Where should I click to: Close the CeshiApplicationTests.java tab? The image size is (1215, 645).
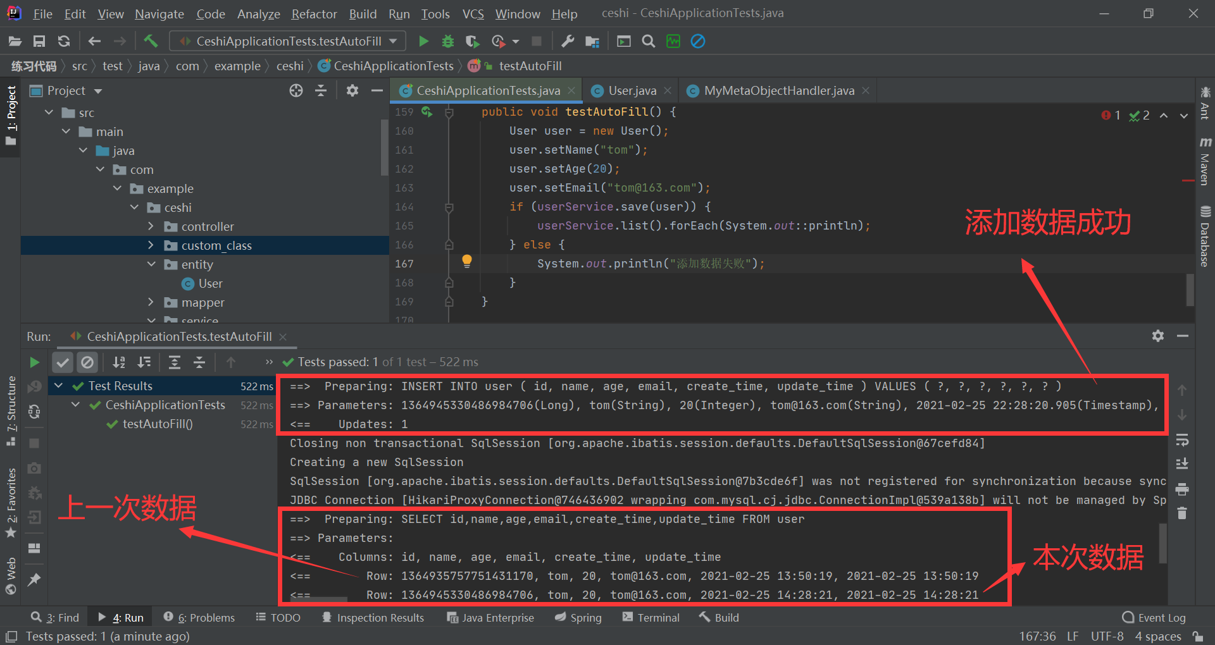pos(571,90)
